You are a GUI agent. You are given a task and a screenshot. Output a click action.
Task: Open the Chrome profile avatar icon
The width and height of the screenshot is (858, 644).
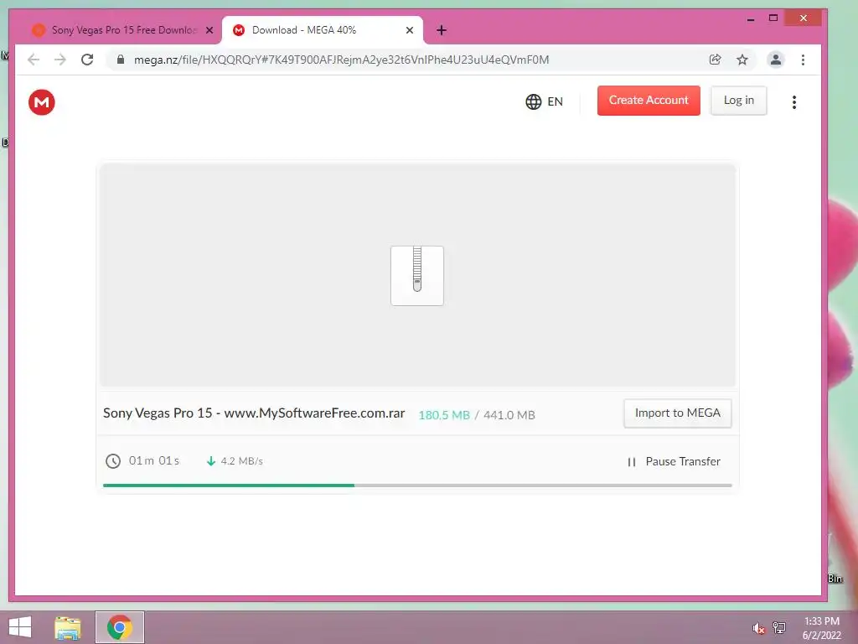pyautogui.click(x=775, y=60)
